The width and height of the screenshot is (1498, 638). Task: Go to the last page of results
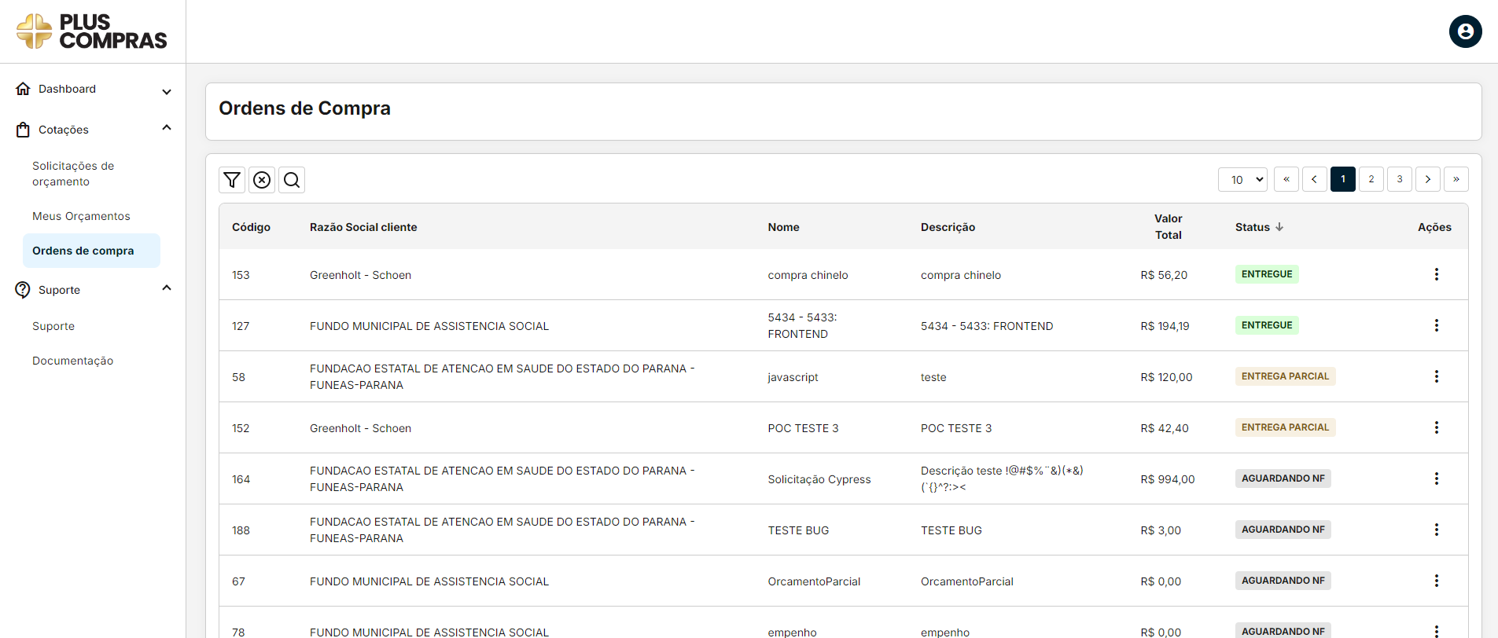1456,179
